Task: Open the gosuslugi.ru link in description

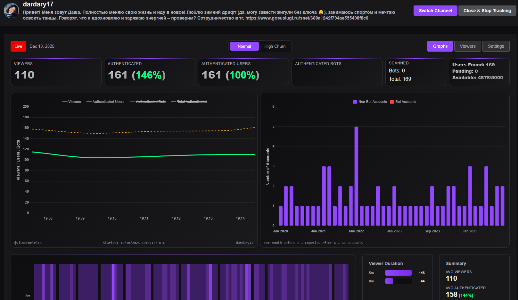Action: (307, 18)
